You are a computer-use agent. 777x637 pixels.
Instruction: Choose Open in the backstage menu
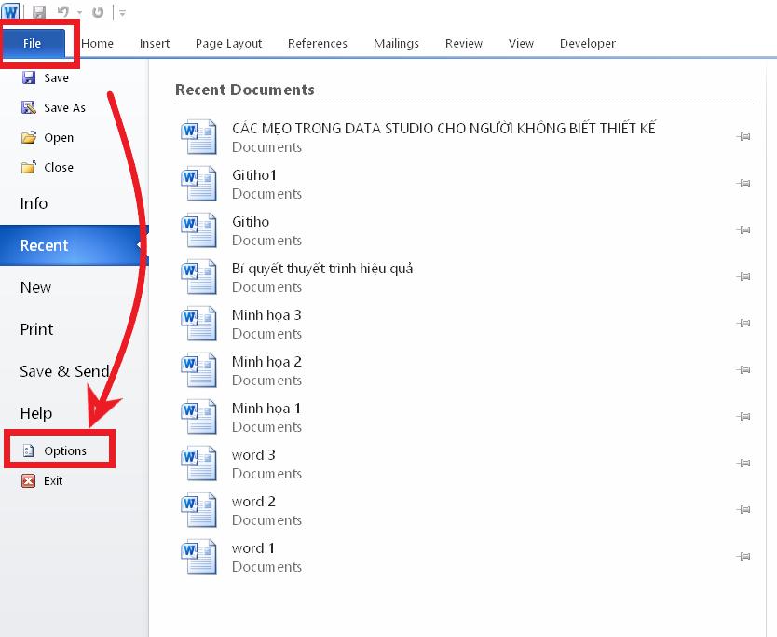coord(48,137)
